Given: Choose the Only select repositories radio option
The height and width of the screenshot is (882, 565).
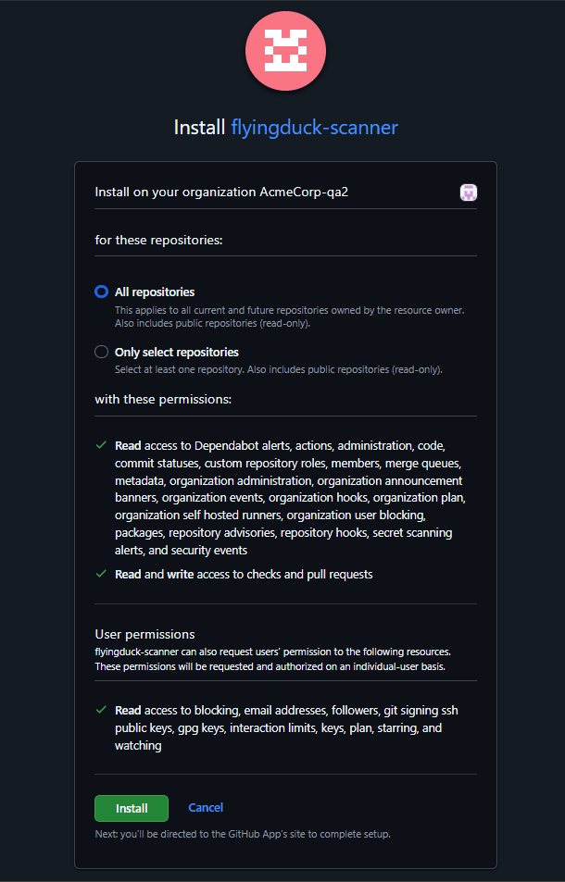Looking at the screenshot, I should tap(102, 352).
